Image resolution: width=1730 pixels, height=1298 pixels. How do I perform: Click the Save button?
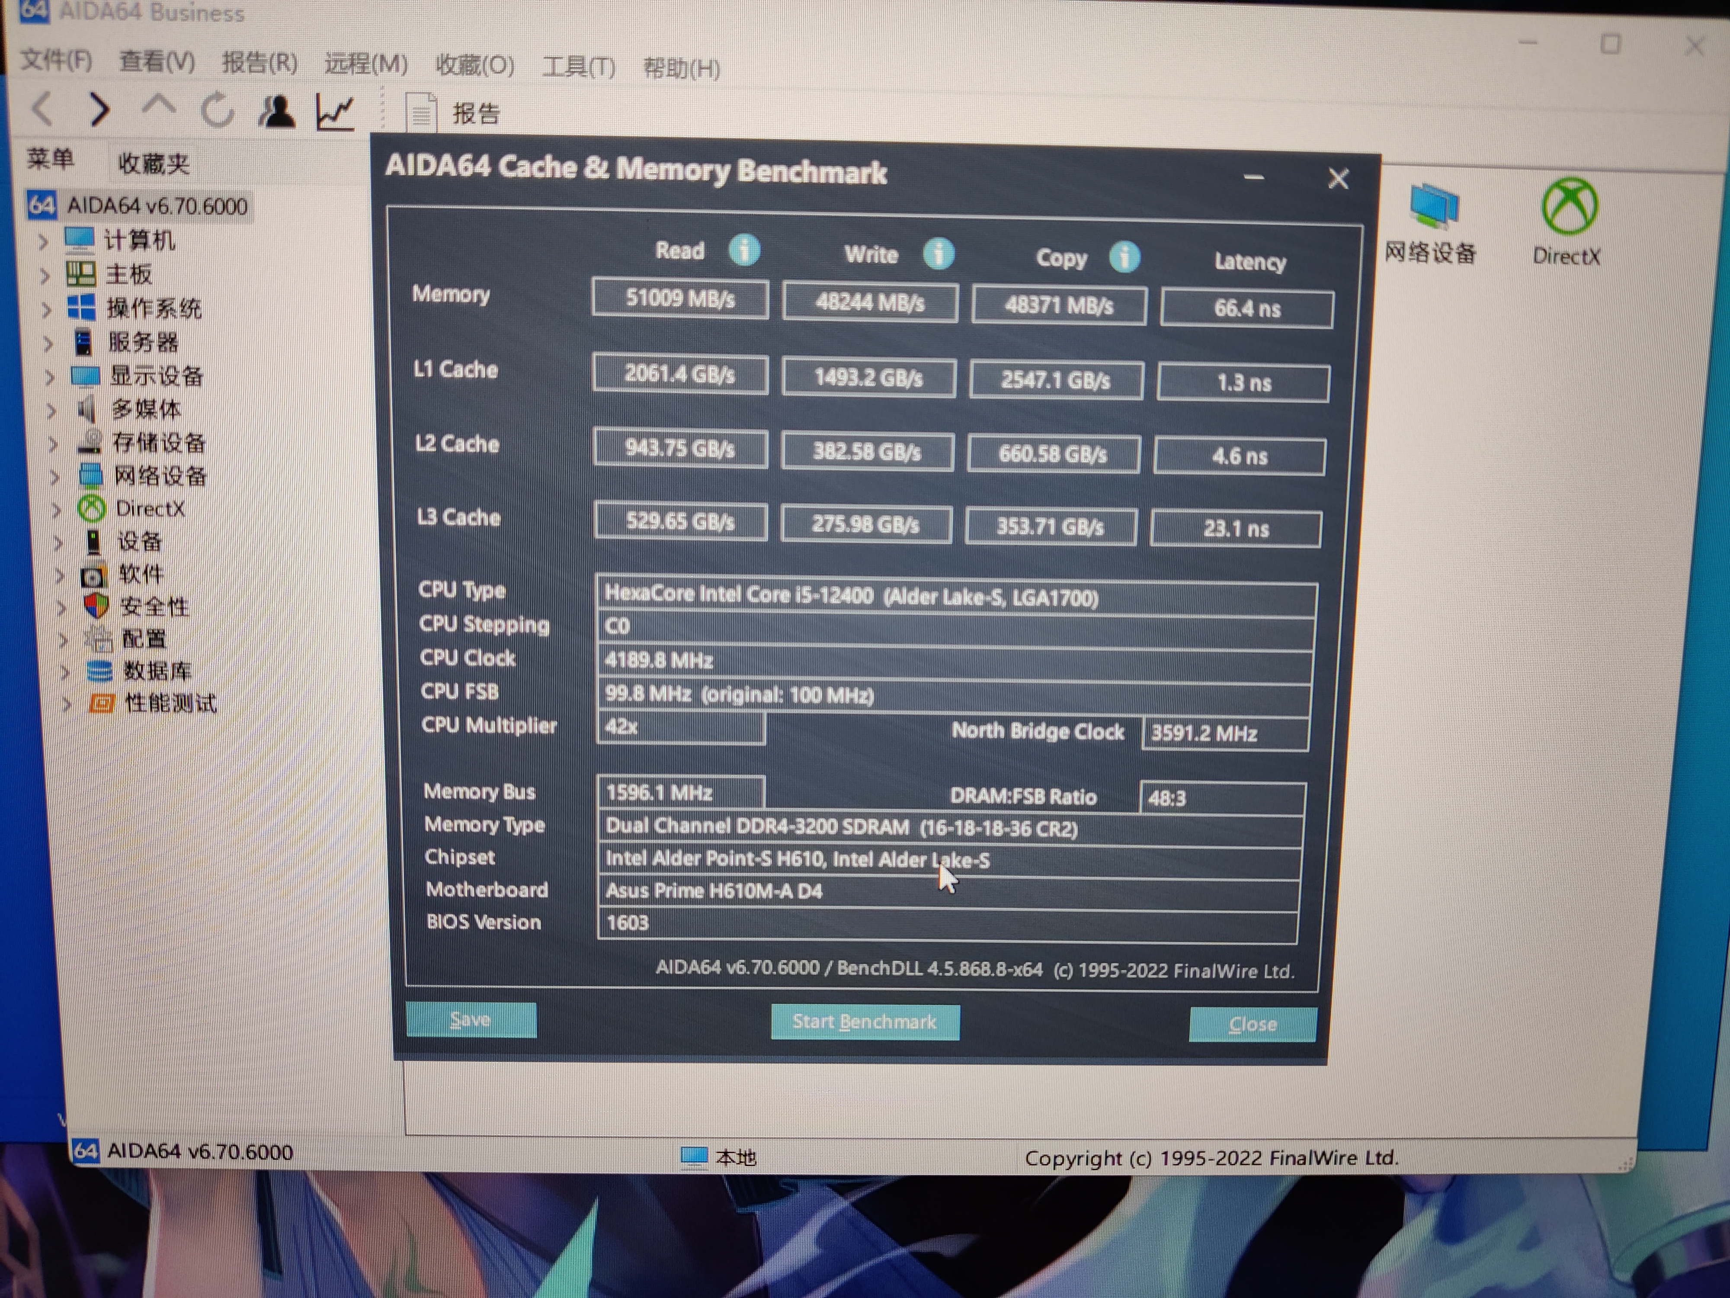click(471, 1019)
